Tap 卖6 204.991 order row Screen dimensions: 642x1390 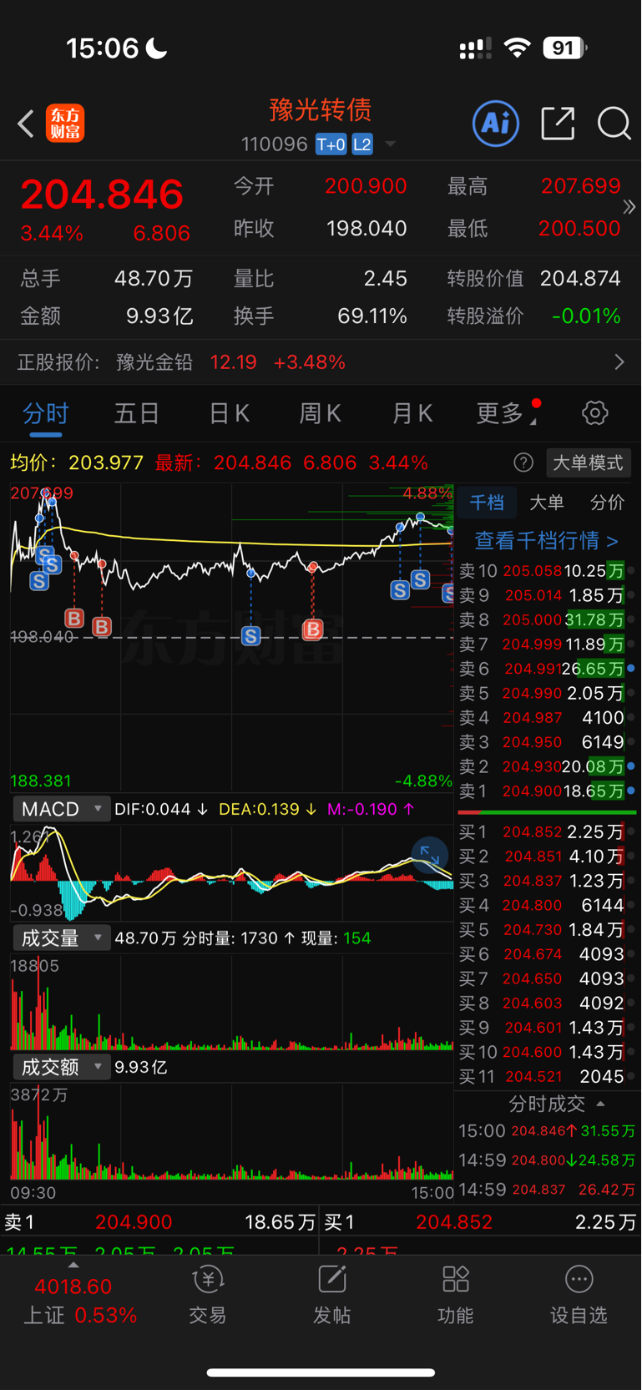[547, 669]
